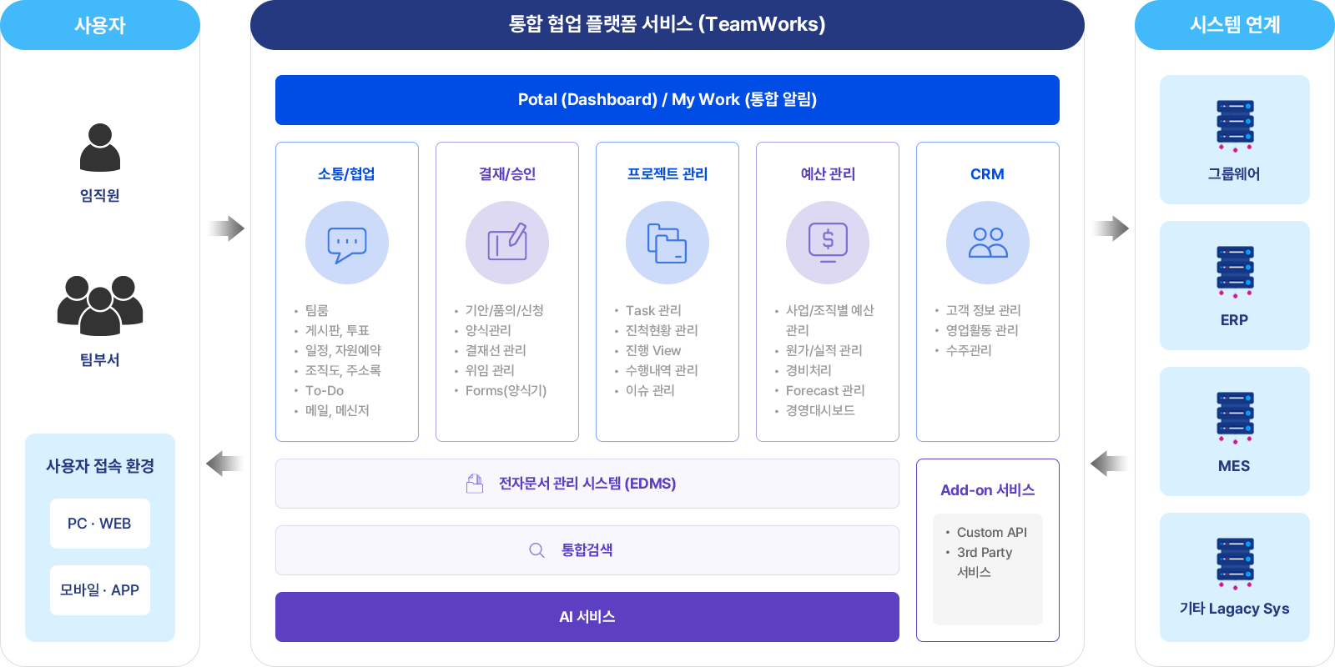Click the 결재/승인 edit pencil icon
Screen dimensions: 1335x667
(x=507, y=243)
